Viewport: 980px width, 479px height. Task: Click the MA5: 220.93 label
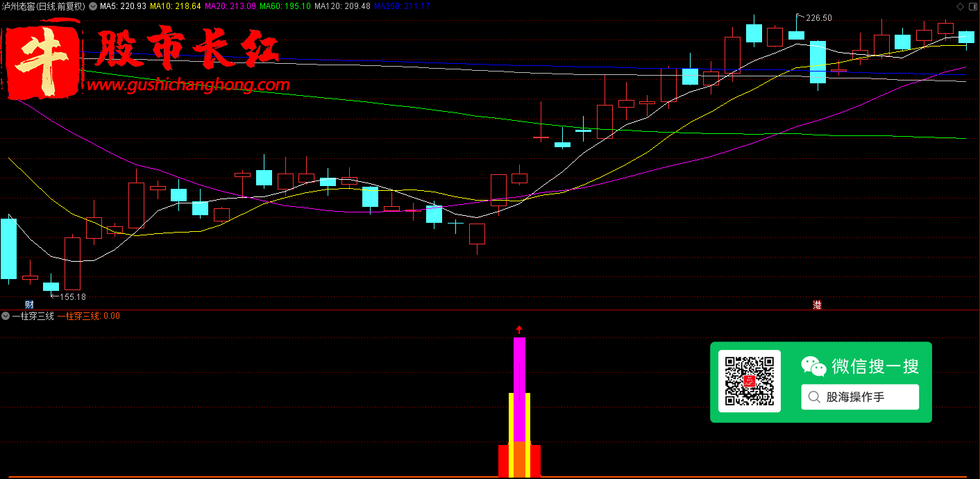point(123,6)
